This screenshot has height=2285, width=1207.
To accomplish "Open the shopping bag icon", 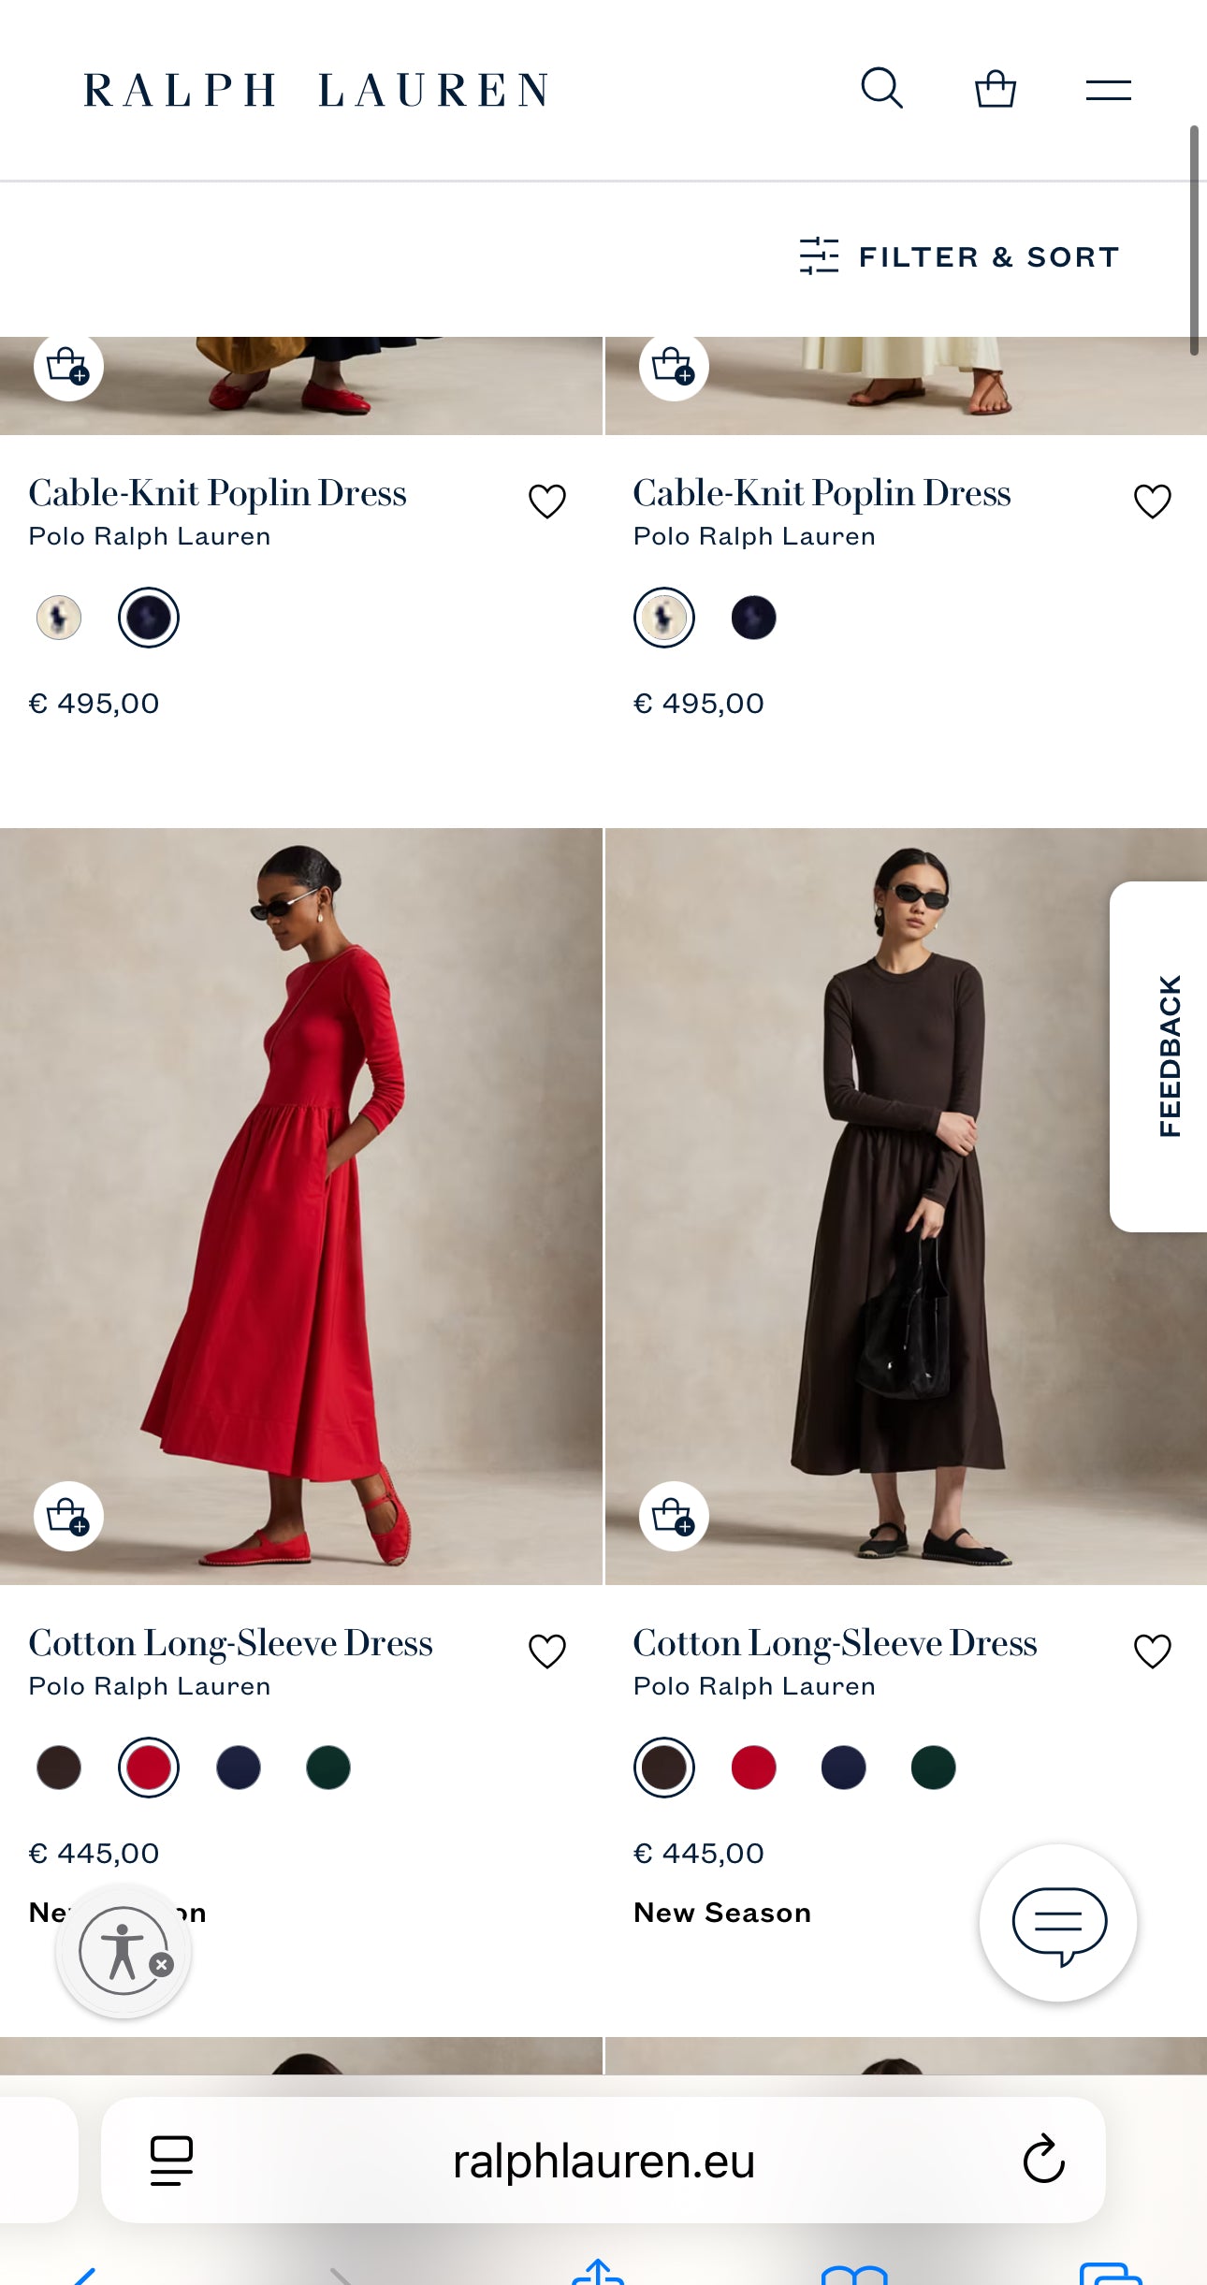I will point(995,90).
